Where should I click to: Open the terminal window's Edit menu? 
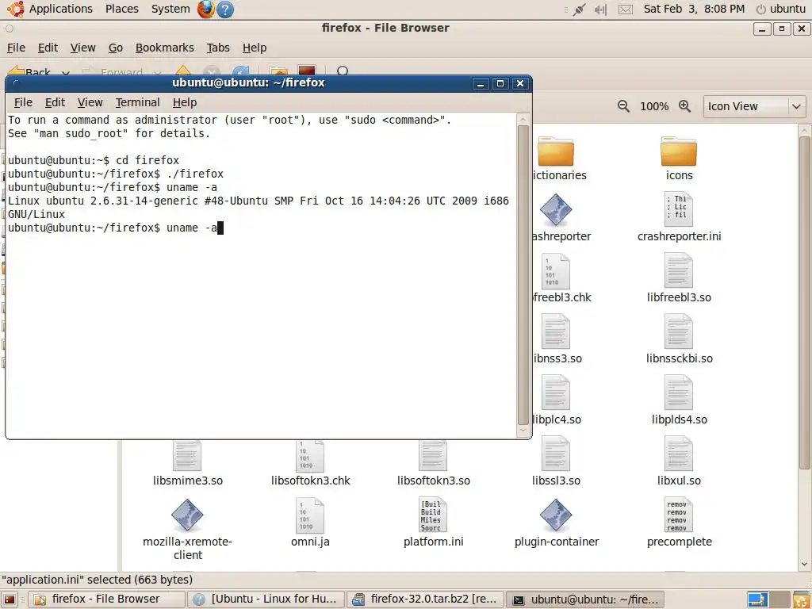pos(55,102)
